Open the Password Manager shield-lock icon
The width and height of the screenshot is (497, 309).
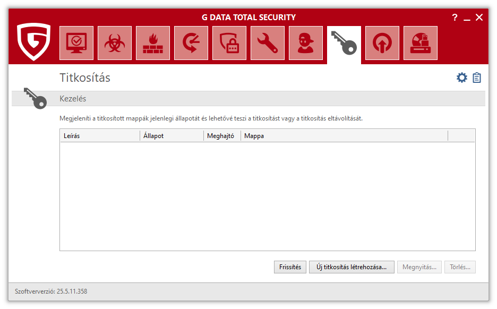pyautogui.click(x=229, y=43)
